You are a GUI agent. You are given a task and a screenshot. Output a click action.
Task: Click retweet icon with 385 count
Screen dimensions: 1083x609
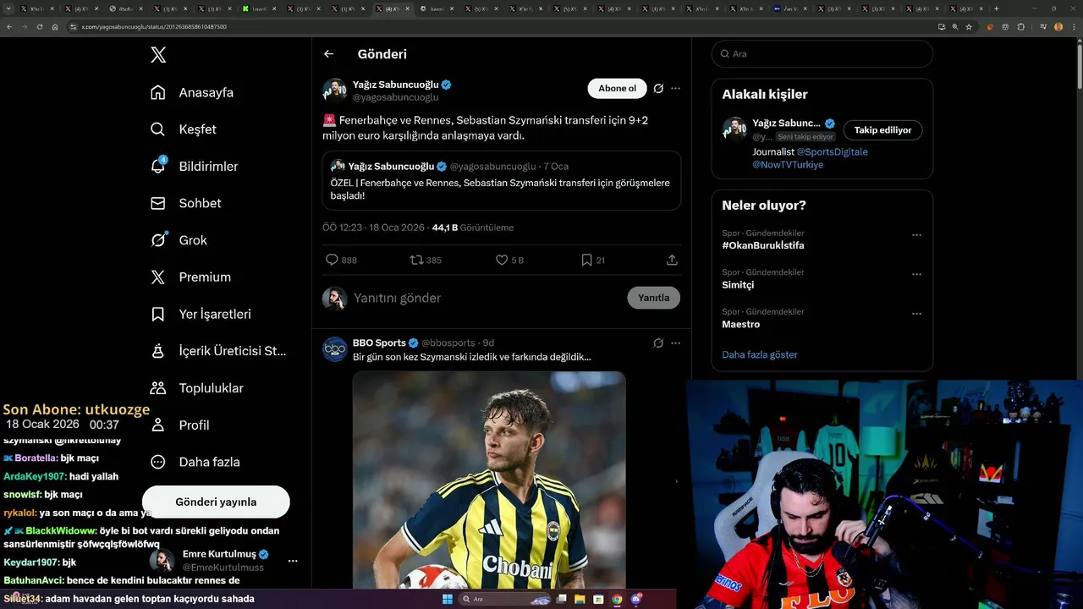pyautogui.click(x=416, y=260)
